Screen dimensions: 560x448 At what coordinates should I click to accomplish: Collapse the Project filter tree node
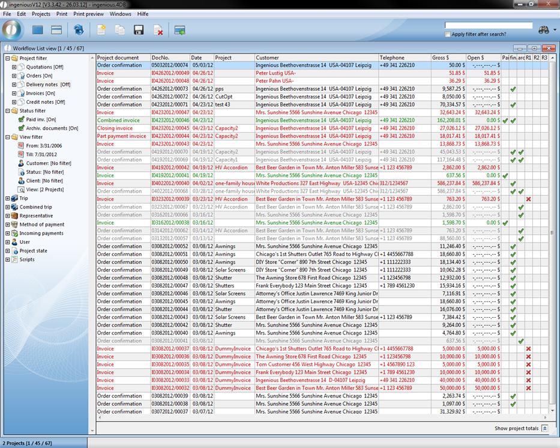click(8, 58)
